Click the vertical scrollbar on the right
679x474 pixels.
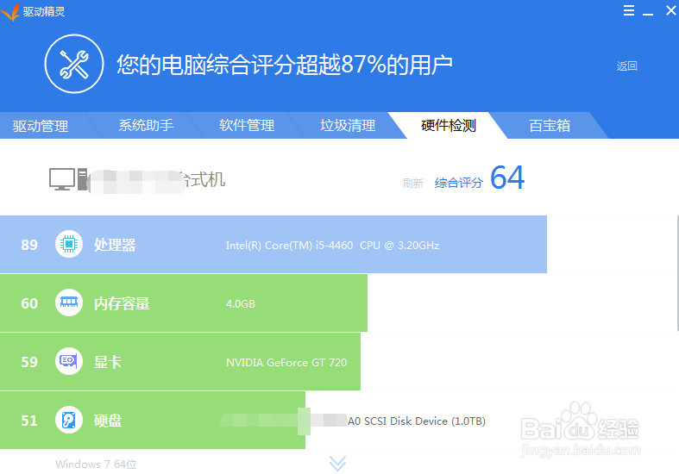[x=676, y=274]
